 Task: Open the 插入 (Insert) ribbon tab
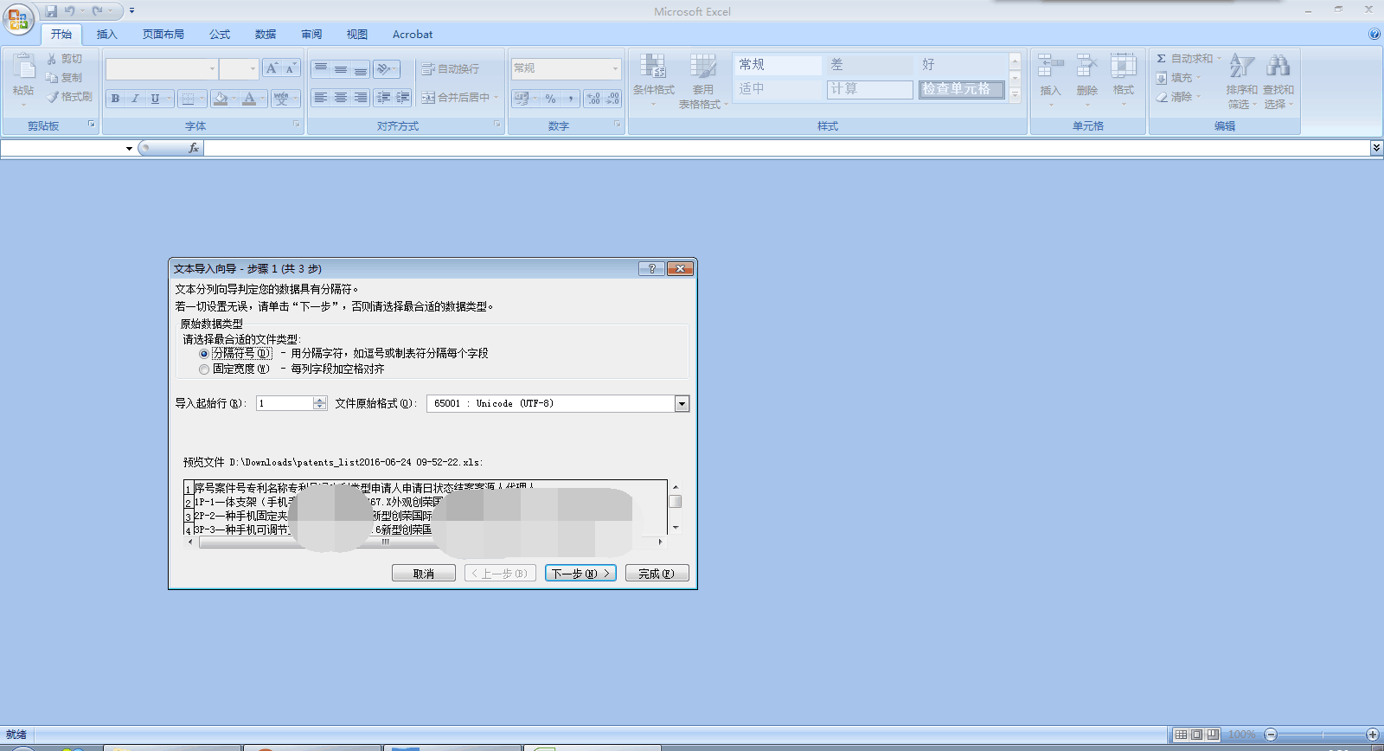coord(106,35)
